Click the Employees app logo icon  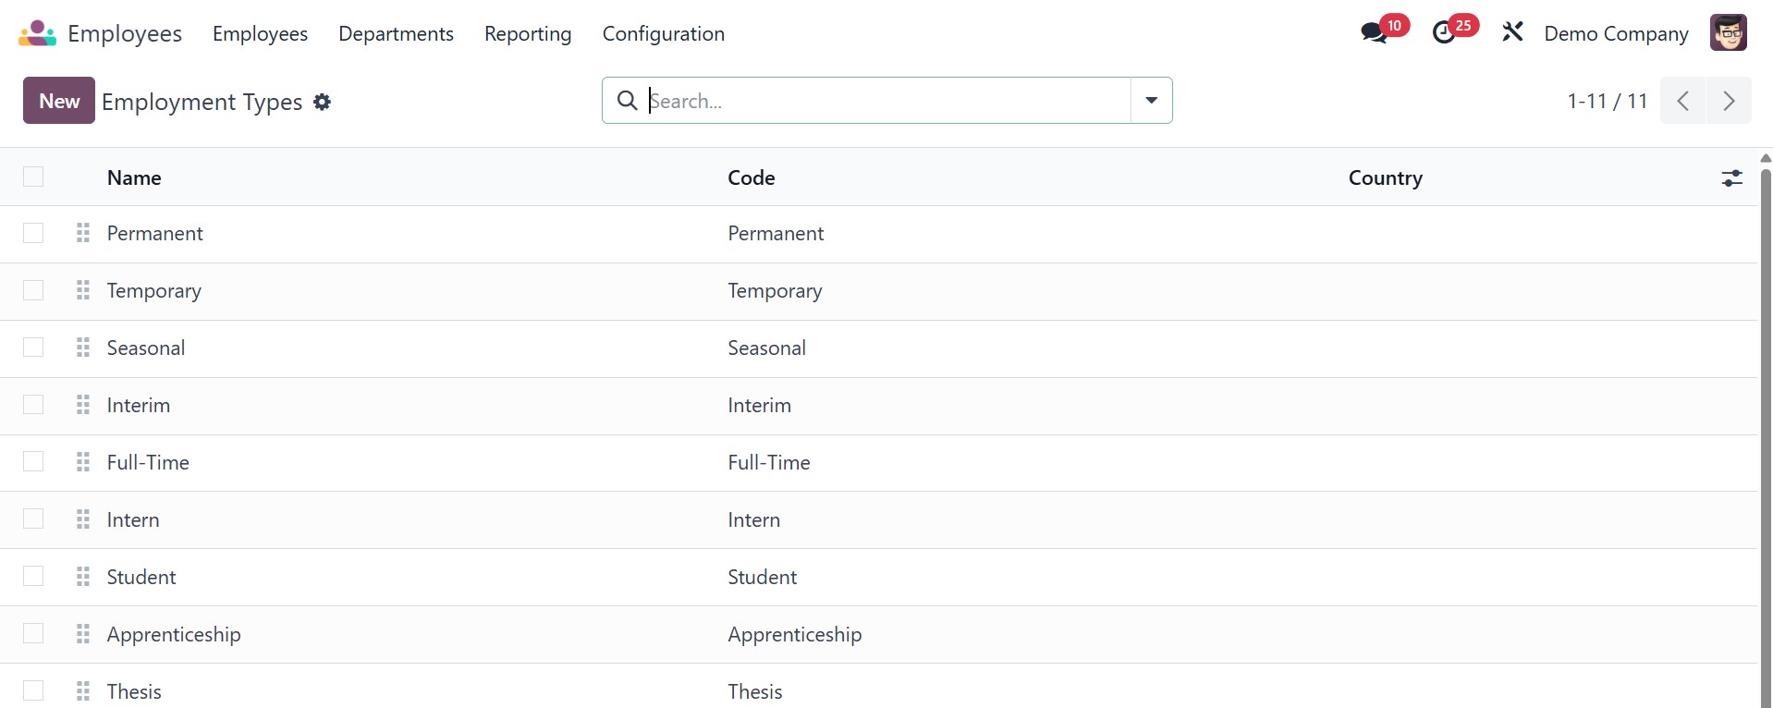[x=38, y=33]
